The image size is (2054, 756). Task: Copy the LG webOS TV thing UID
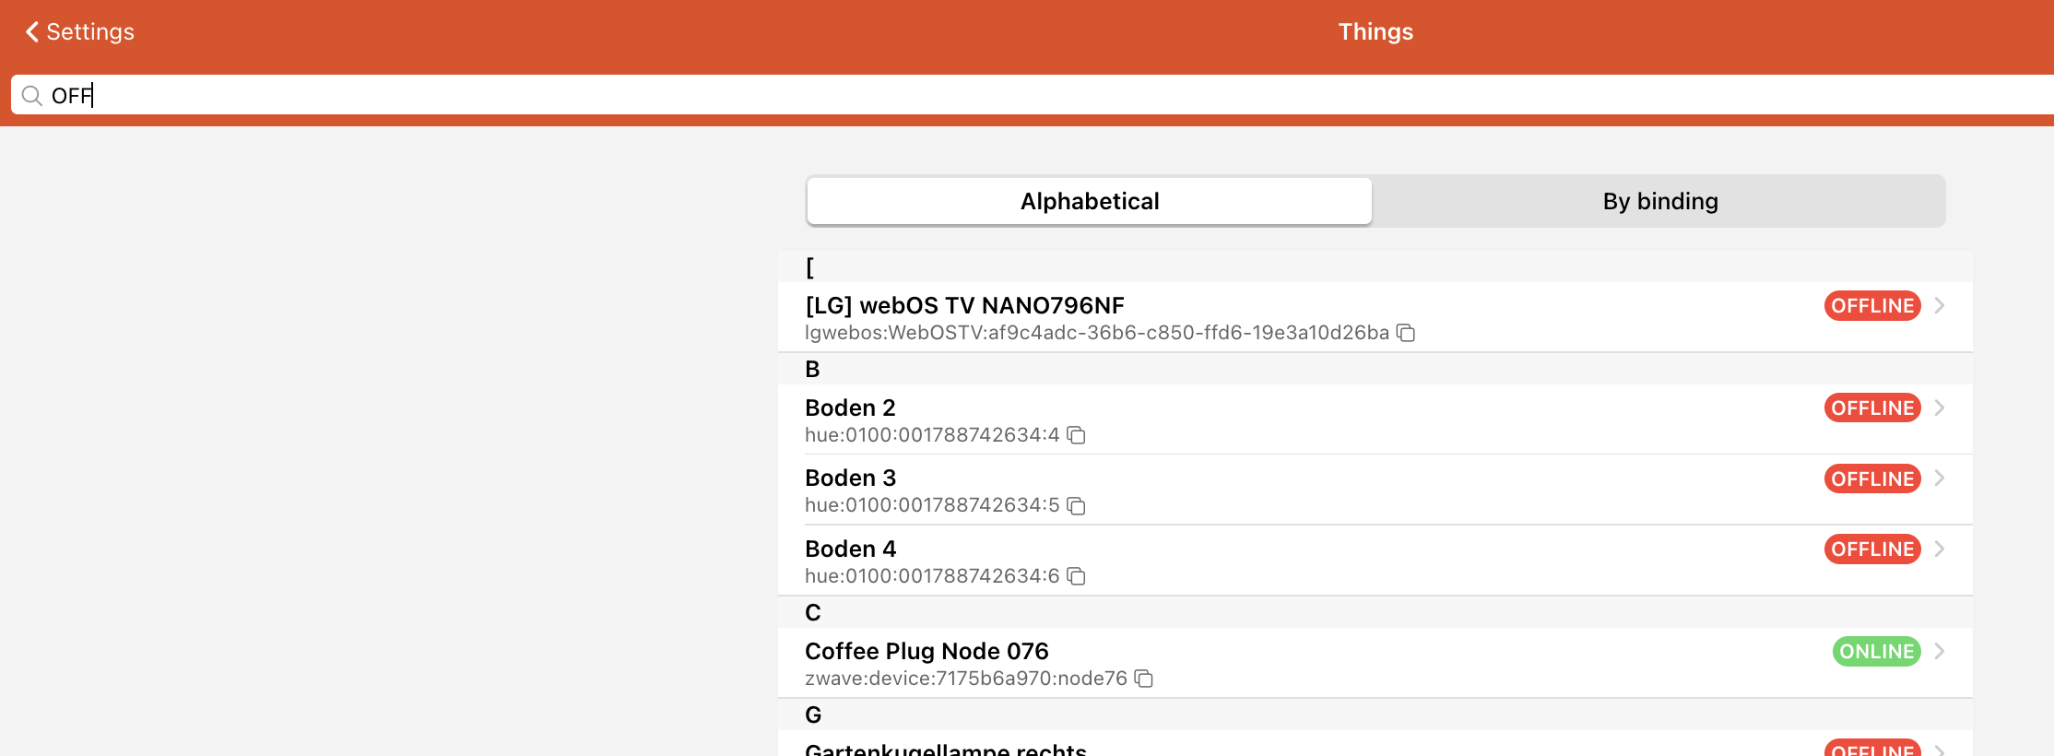pyautogui.click(x=1405, y=333)
